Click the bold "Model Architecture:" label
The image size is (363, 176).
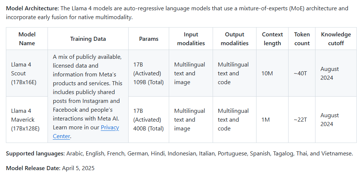pos(32,8)
